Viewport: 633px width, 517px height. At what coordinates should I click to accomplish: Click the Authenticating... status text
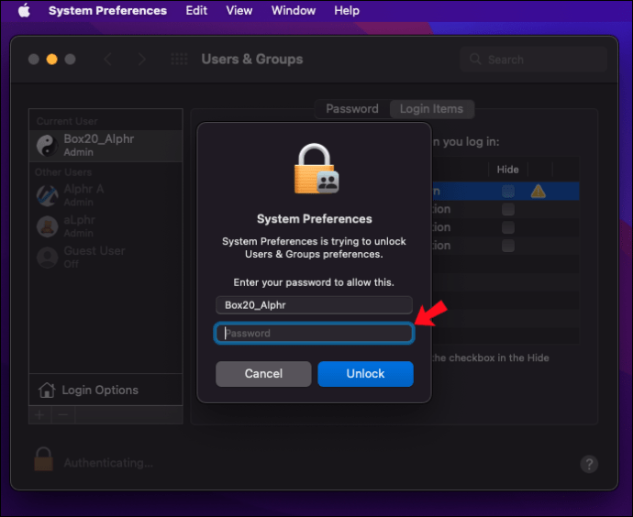(x=108, y=463)
